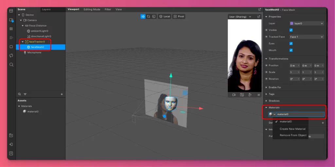This screenshot has width=335, height=167.
Task: Click the pause icon in left sidebar
Action: coord(11,29)
